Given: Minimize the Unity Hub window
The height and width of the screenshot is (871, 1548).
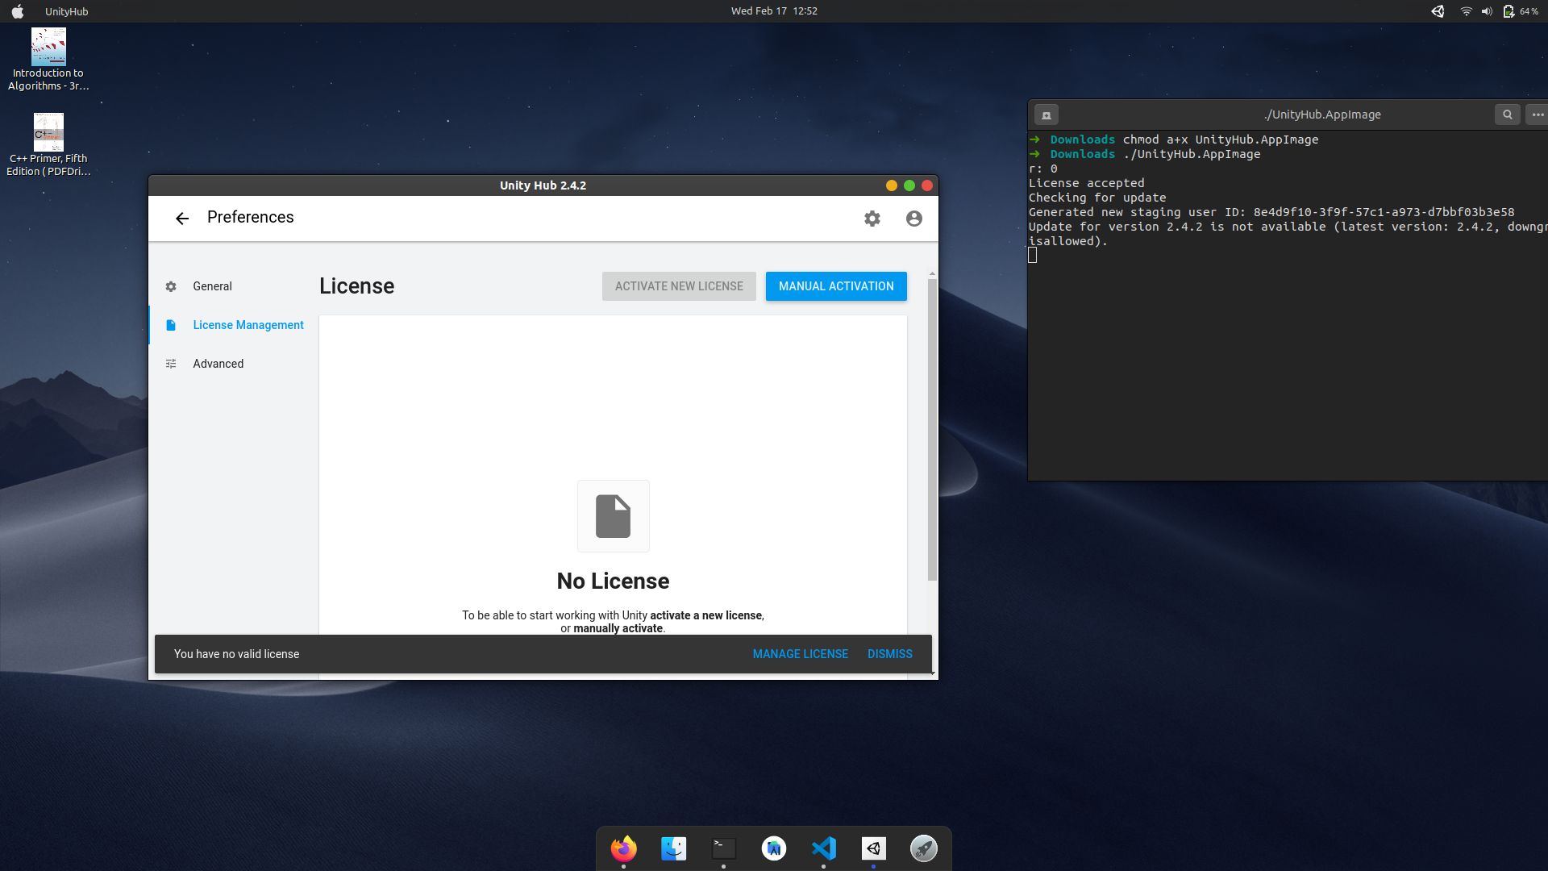Looking at the screenshot, I should tap(892, 185).
